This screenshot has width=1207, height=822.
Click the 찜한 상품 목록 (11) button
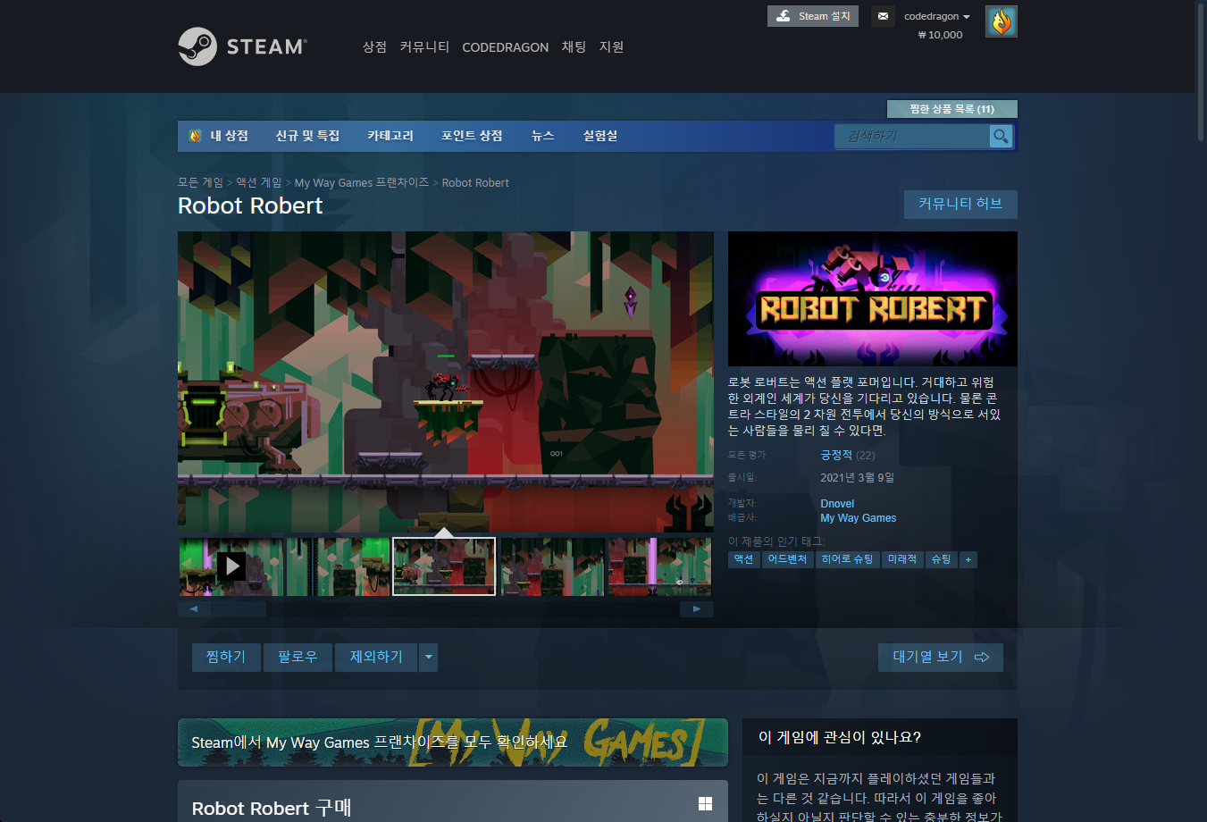click(951, 109)
